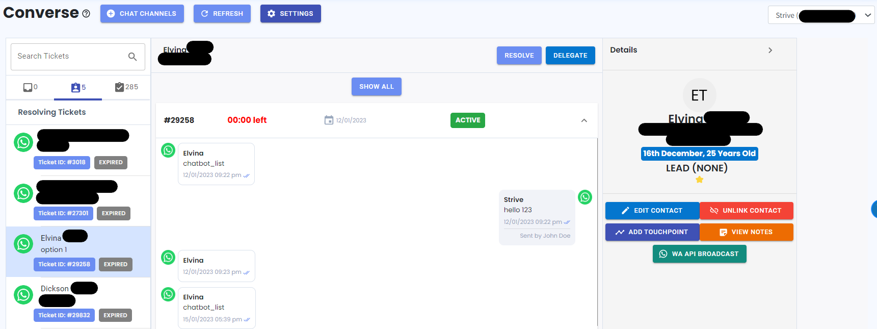The width and height of the screenshot is (877, 329).
Task: Click WhatsApp icon on ticket #3018
Action: (23, 142)
